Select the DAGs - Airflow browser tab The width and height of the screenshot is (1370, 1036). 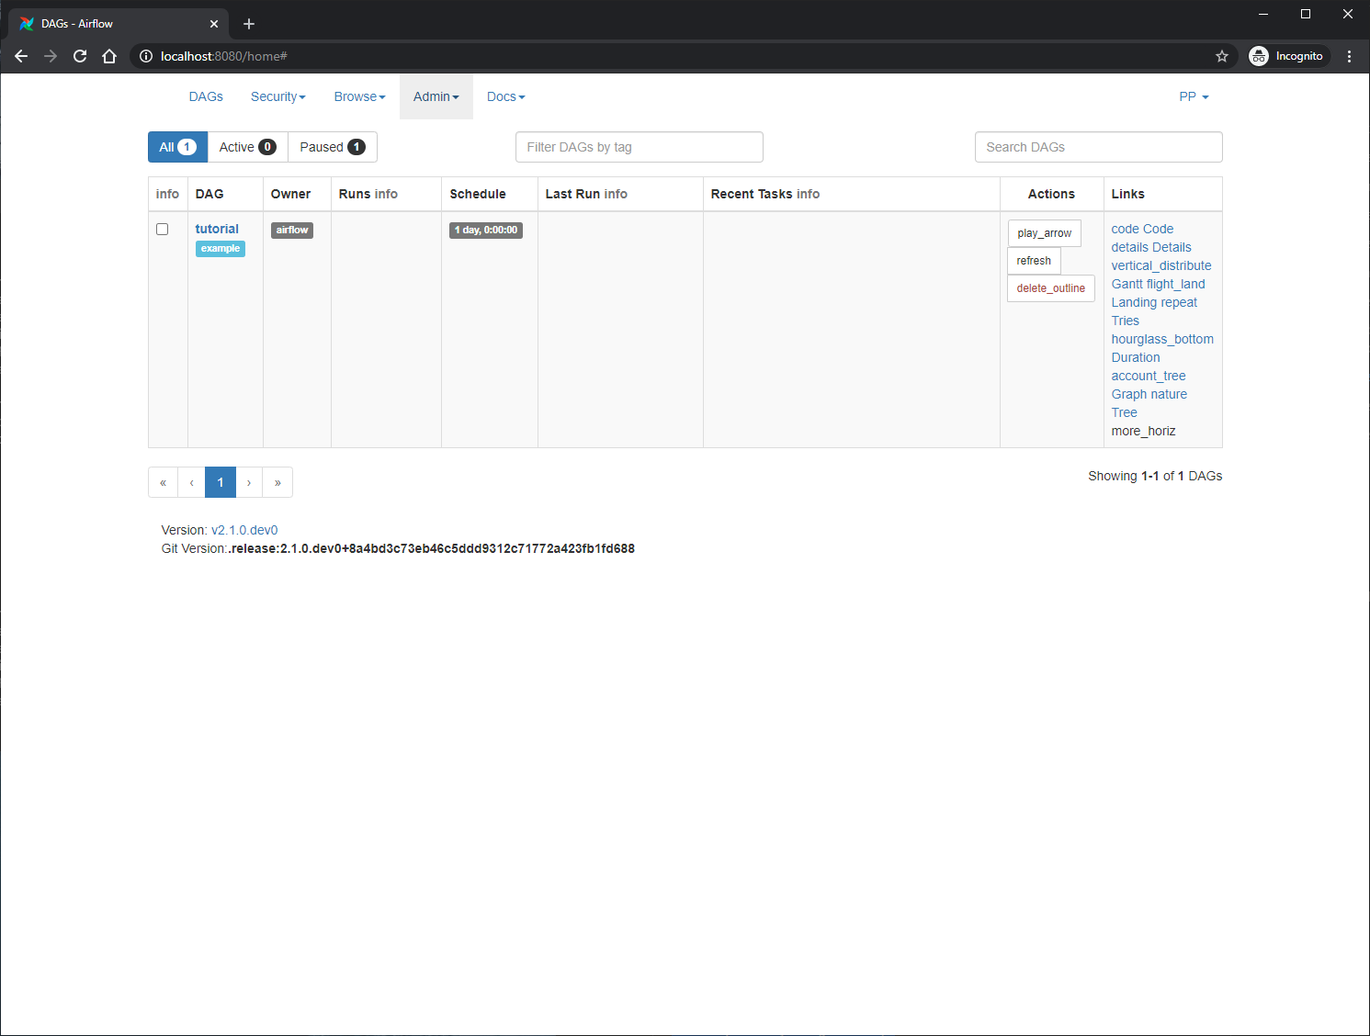(119, 24)
